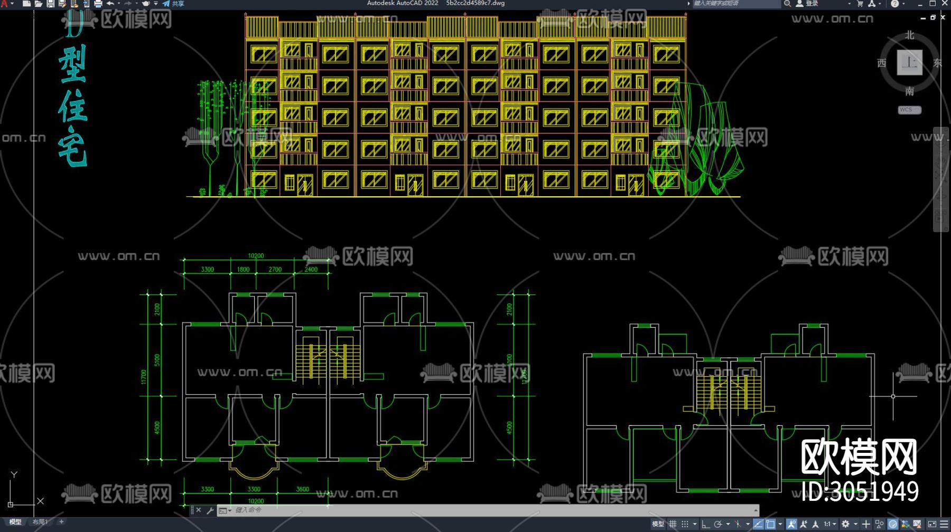The width and height of the screenshot is (951, 532).
Task: Sign in with the 登录 button
Action: [x=807, y=4]
